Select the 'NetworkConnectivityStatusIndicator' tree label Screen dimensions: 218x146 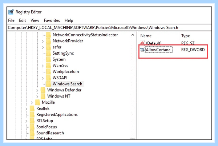[85, 35]
